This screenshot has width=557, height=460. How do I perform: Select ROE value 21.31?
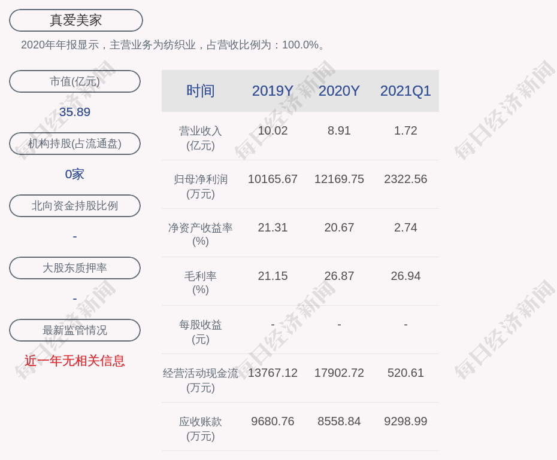(273, 227)
